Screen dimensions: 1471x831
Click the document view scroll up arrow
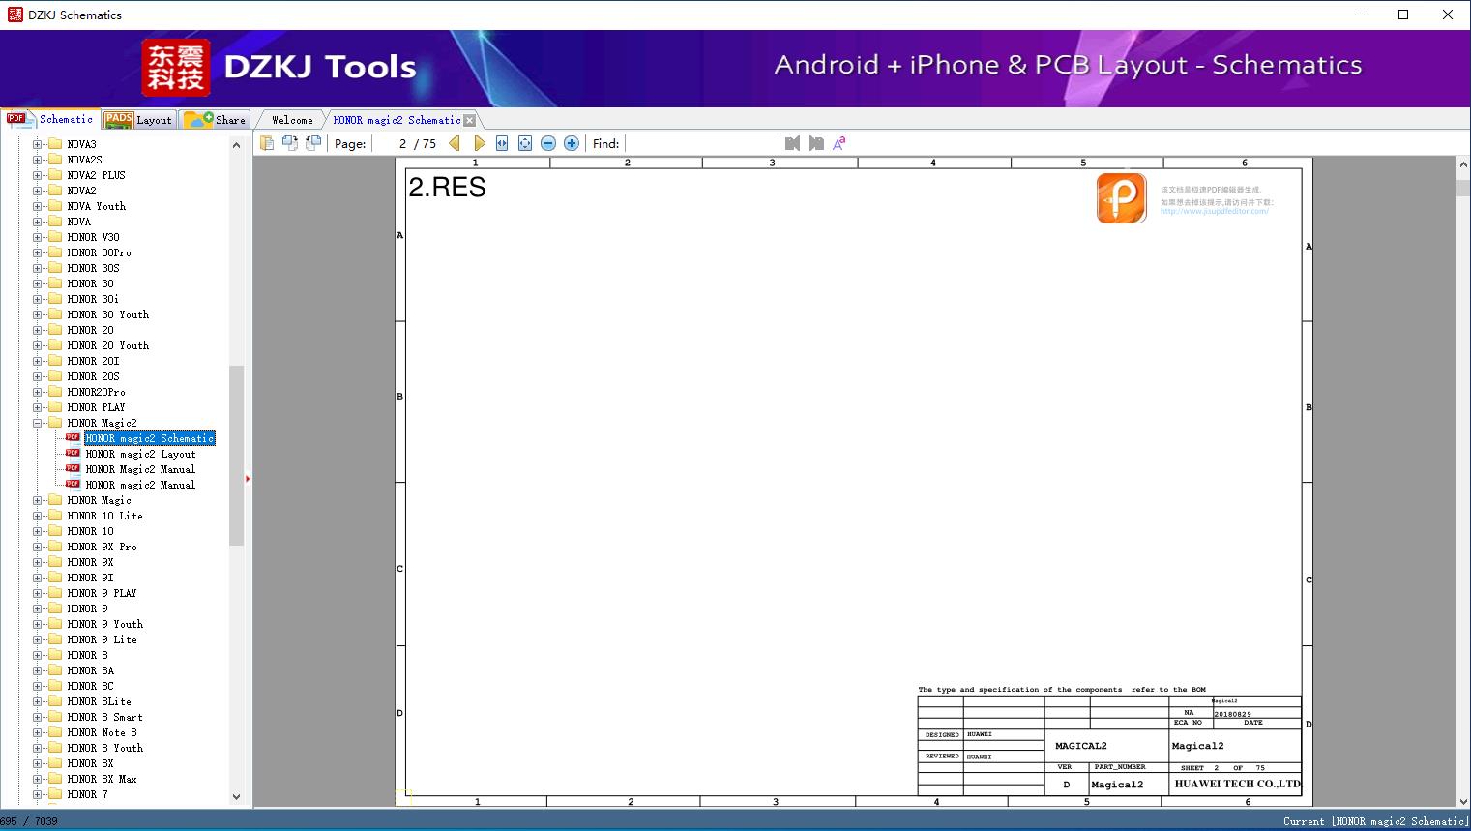coord(1462,165)
